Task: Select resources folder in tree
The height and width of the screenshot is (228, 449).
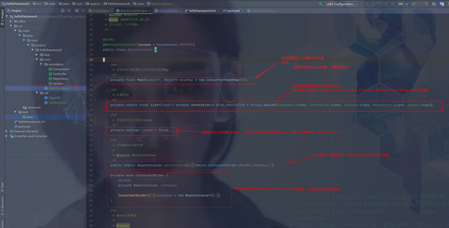Action: pos(31,108)
